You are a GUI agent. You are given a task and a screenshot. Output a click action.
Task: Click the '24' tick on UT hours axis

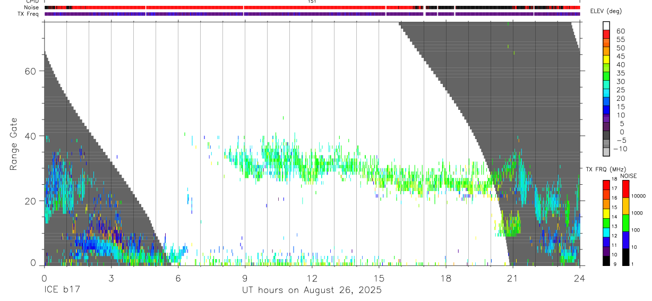pos(579,278)
